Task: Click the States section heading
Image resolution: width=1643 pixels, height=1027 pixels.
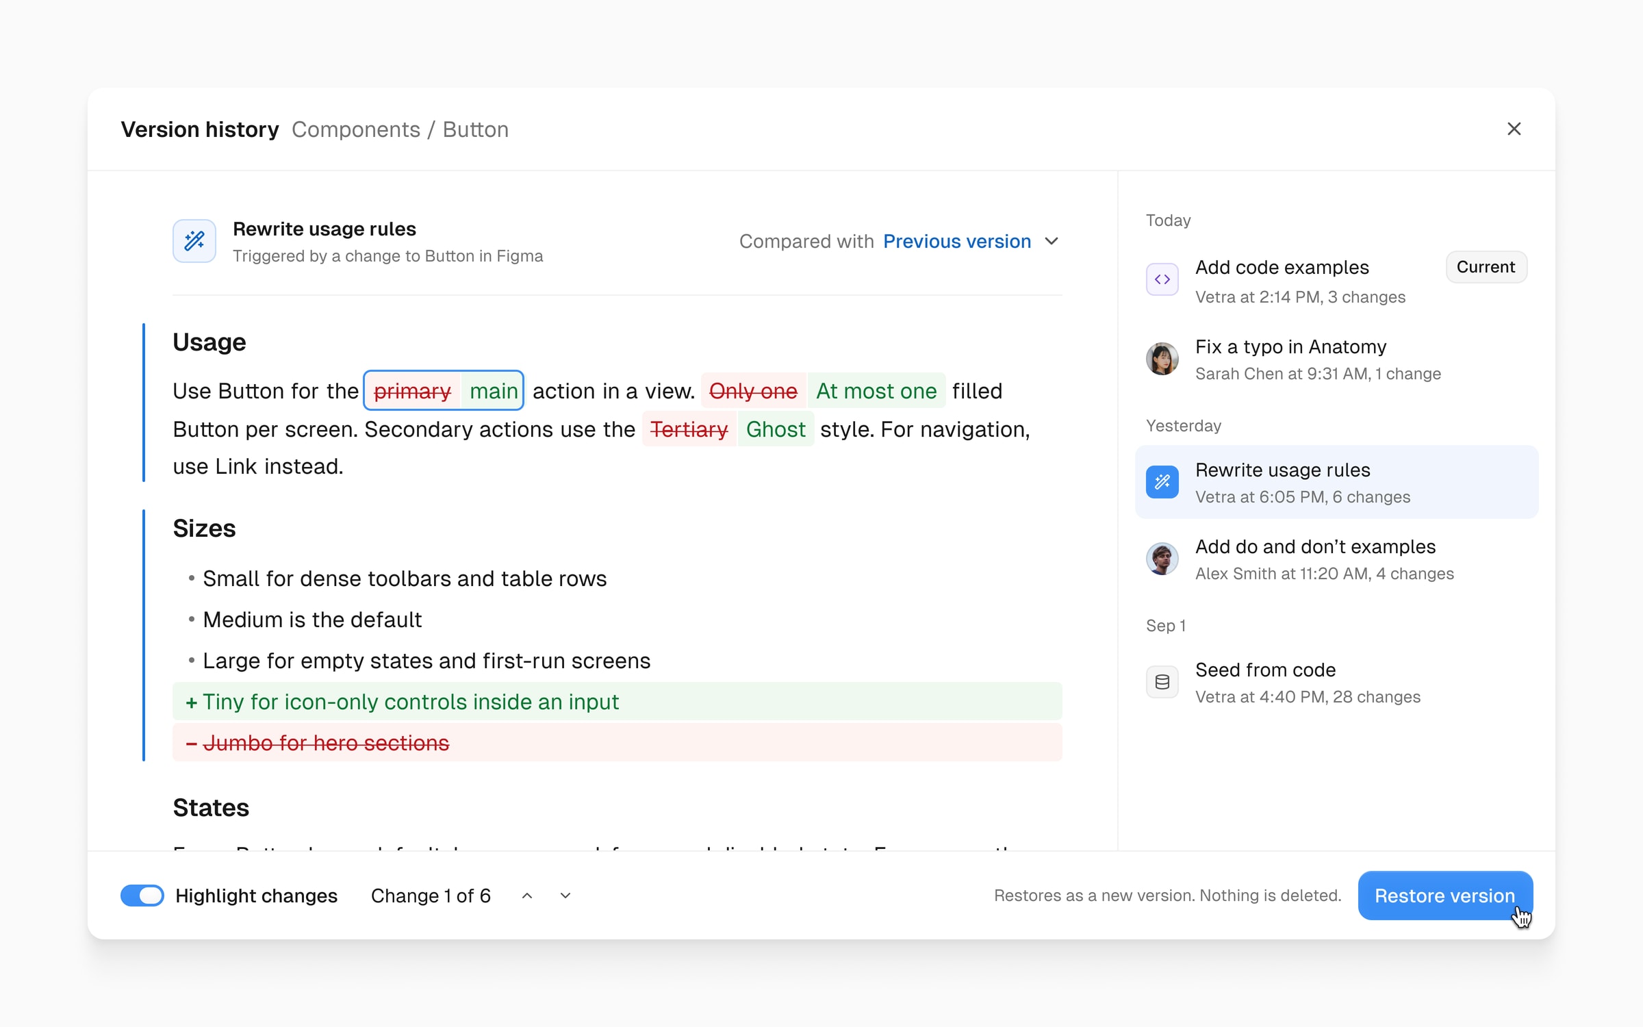Action: (x=211, y=808)
